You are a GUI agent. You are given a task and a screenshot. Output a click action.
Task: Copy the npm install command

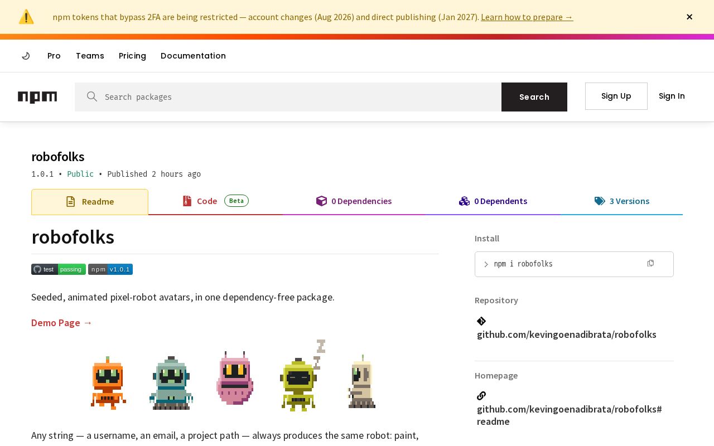click(650, 263)
